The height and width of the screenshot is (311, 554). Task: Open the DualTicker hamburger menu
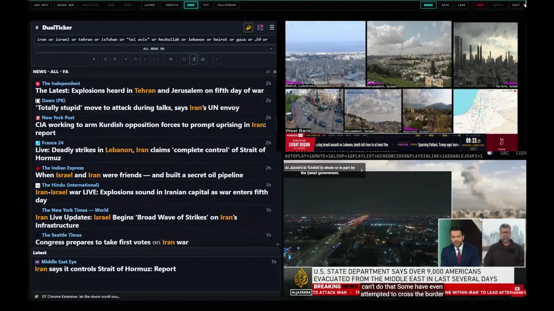272,28
